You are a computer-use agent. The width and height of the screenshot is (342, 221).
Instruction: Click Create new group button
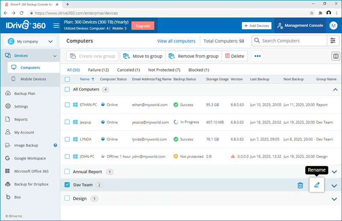92,56
